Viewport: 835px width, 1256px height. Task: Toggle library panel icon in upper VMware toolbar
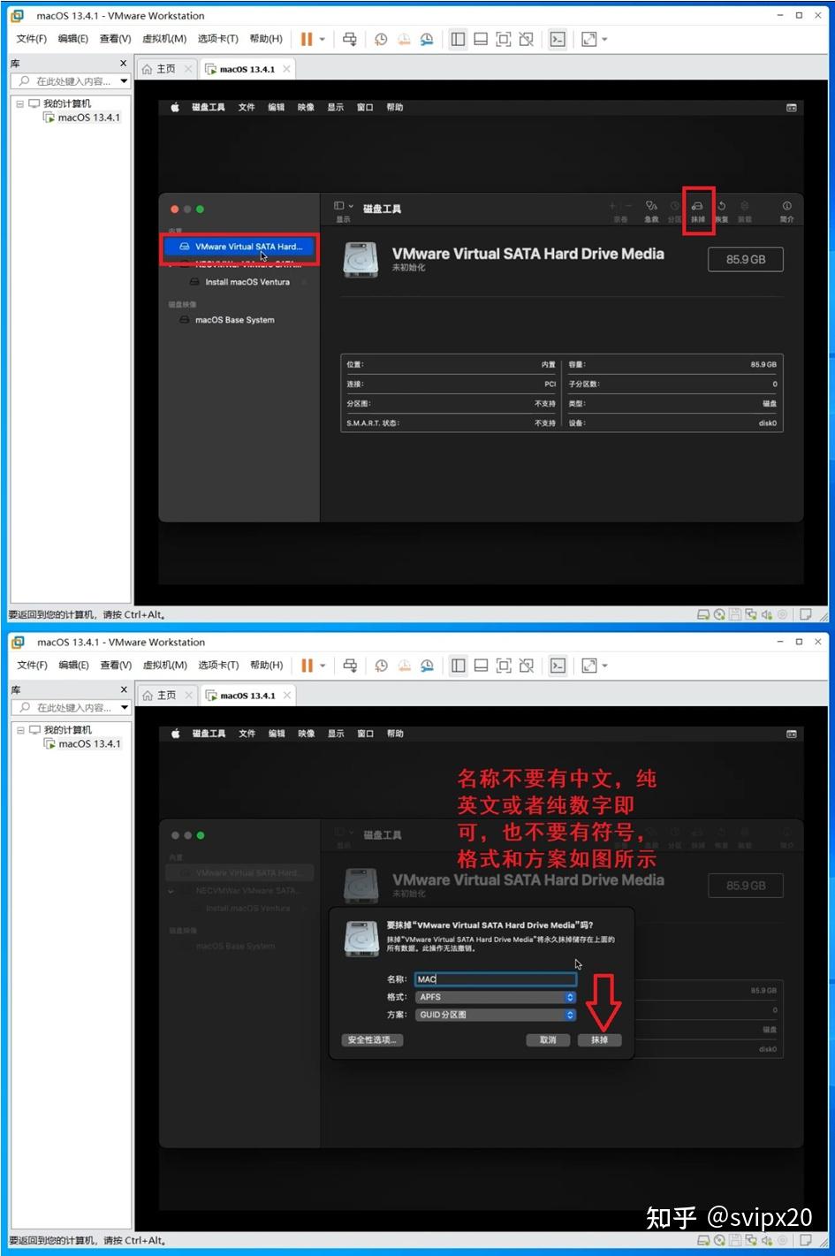[458, 39]
